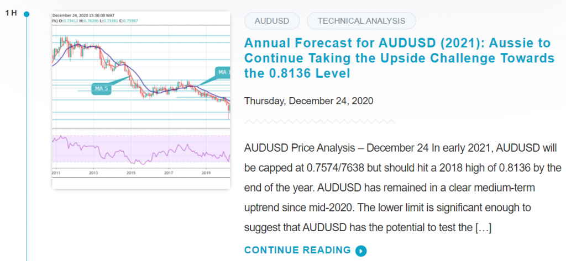Click the Continue Reading link
This screenshot has height=261, width=566.
point(297,250)
